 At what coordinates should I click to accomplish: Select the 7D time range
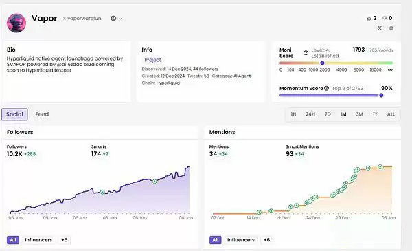click(328, 114)
